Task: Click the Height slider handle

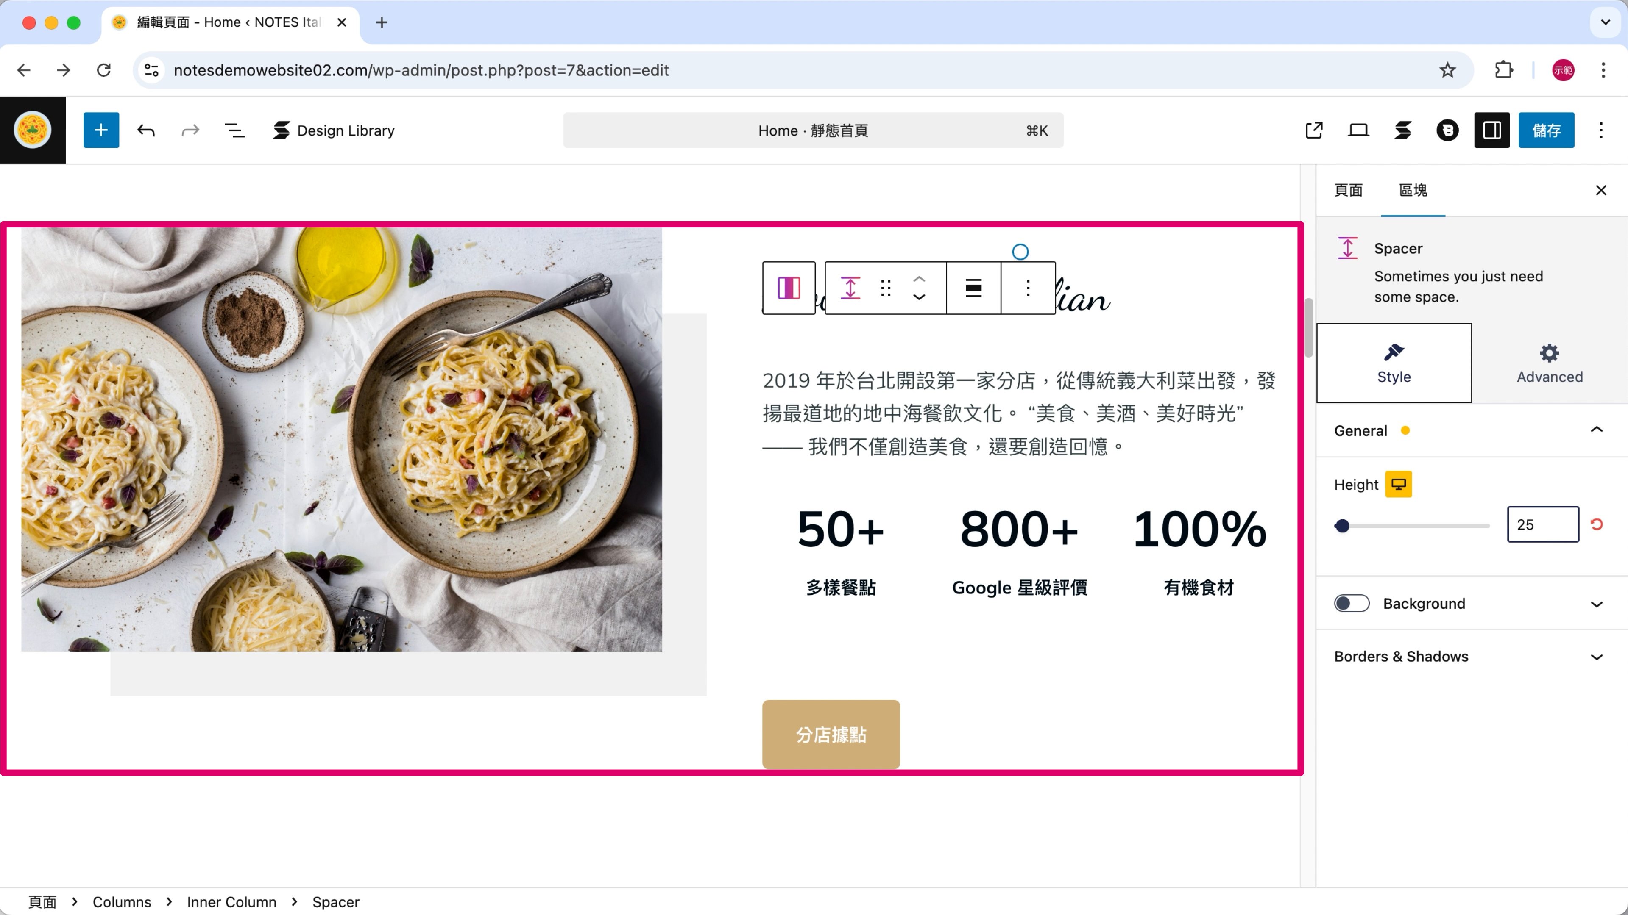Action: pos(1342,525)
